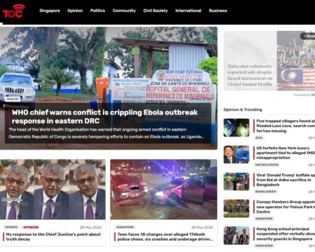Open the Laos cave rescue thumbnail
The image size is (315, 252).
(x=237, y=128)
